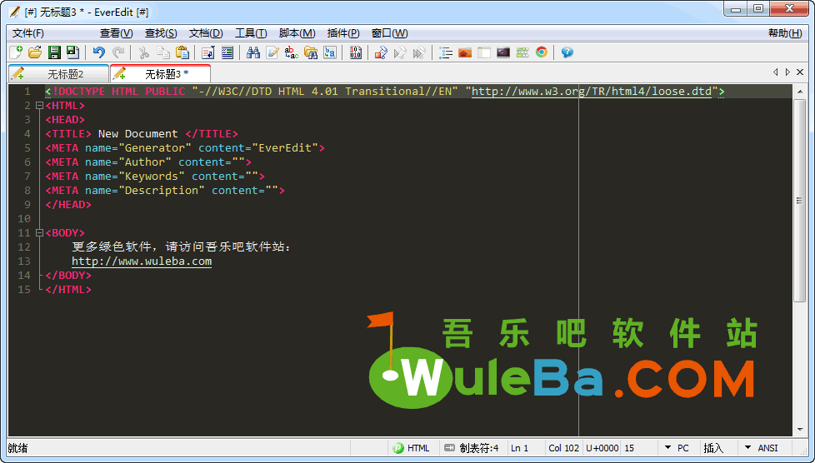Click the green HTML syntax icon in status bar

click(398, 447)
